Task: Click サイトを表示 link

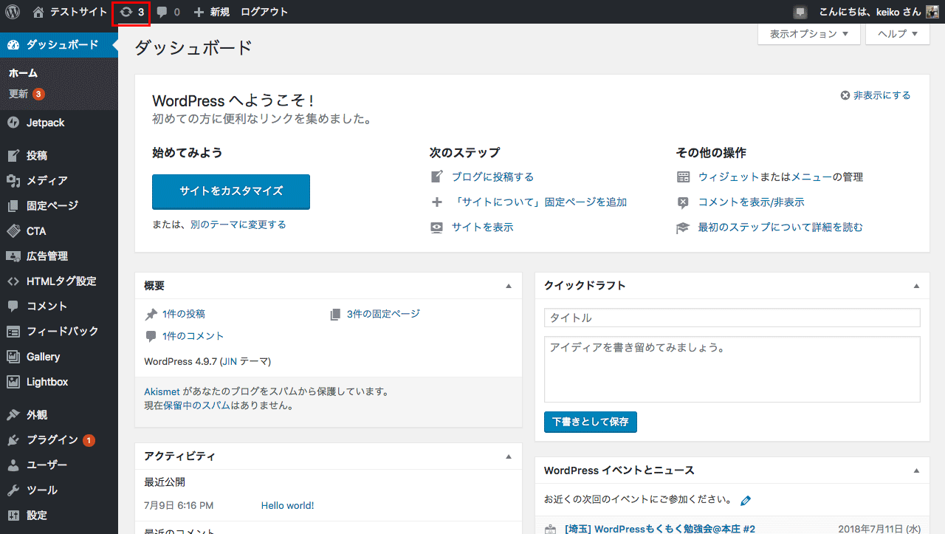Action: [x=482, y=227]
